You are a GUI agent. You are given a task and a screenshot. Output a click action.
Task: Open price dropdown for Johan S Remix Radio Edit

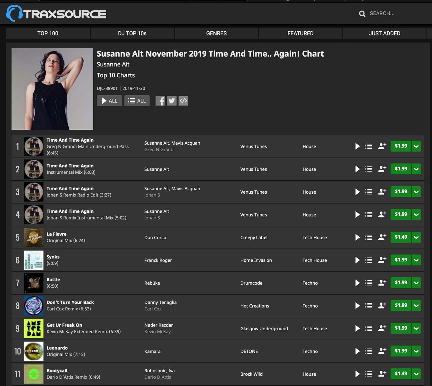coord(416,192)
